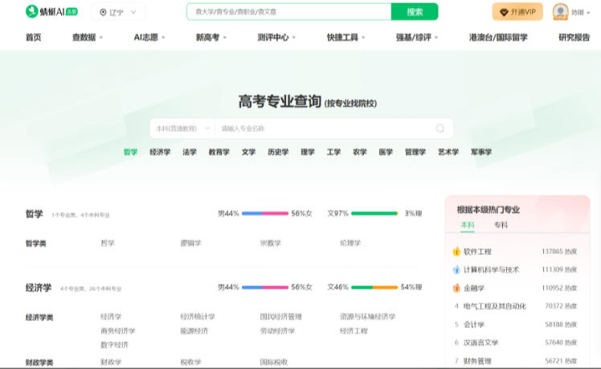
Task: Expand the 新高考 menu
Action: pyautogui.click(x=211, y=37)
